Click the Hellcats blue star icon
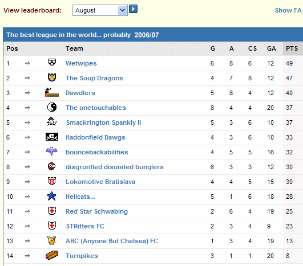Image resolution: width=303 pixels, height=266 pixels. coord(51,196)
